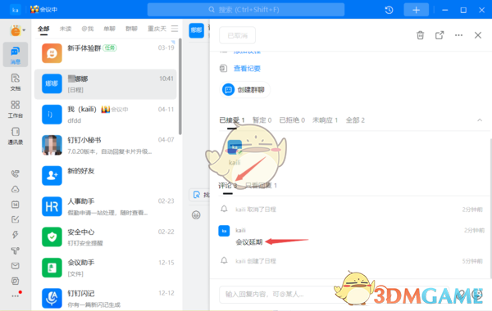This screenshot has height=311, width=492.
Task: Focus the search box in title bar
Action: pyautogui.click(x=246, y=10)
